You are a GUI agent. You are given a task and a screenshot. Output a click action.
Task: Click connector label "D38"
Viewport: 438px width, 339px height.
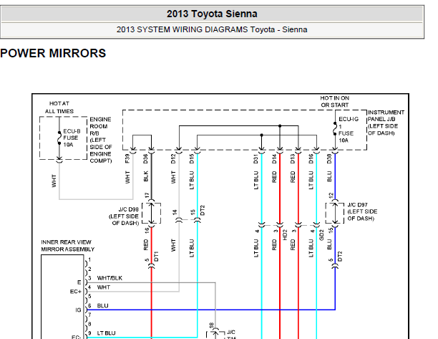(x=329, y=158)
